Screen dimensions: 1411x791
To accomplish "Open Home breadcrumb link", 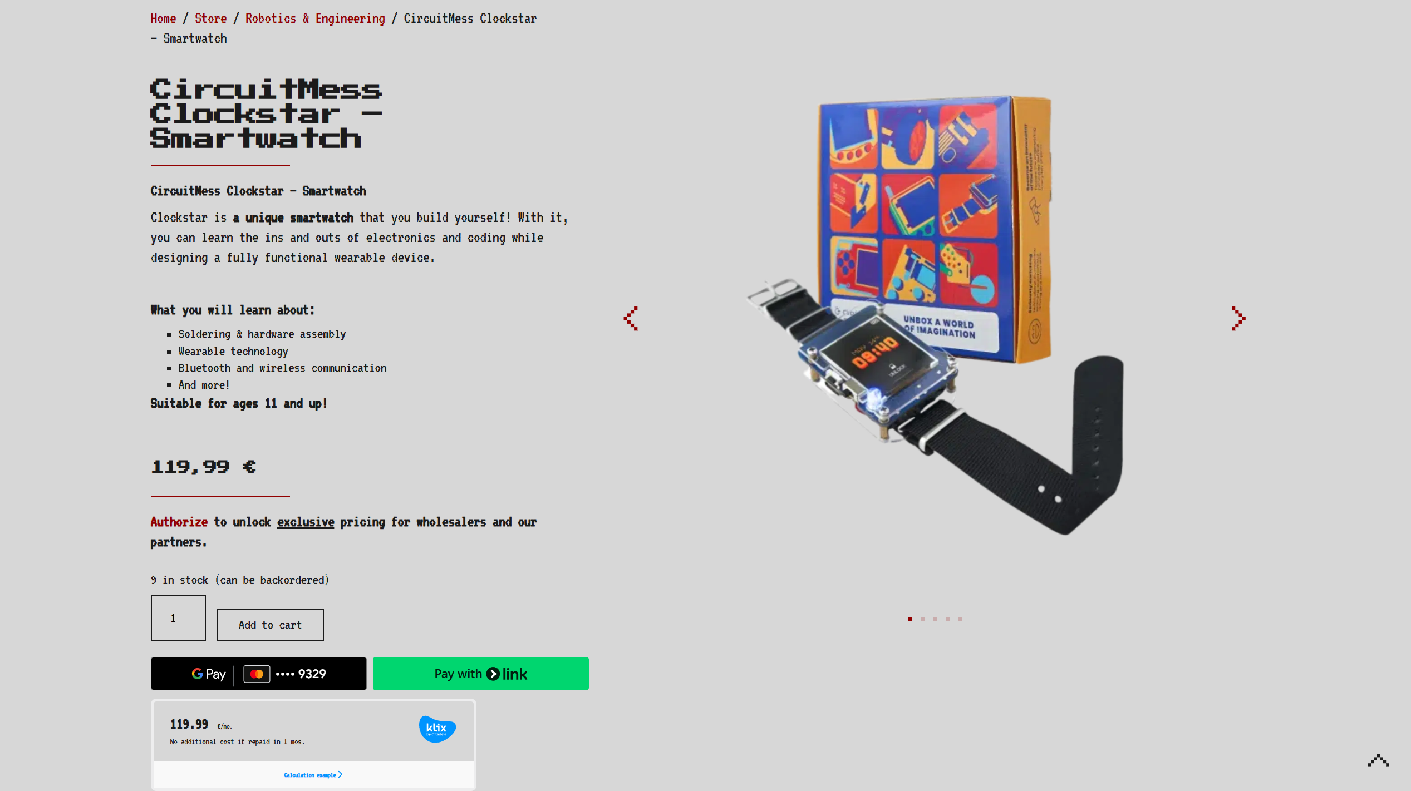I will [x=163, y=18].
